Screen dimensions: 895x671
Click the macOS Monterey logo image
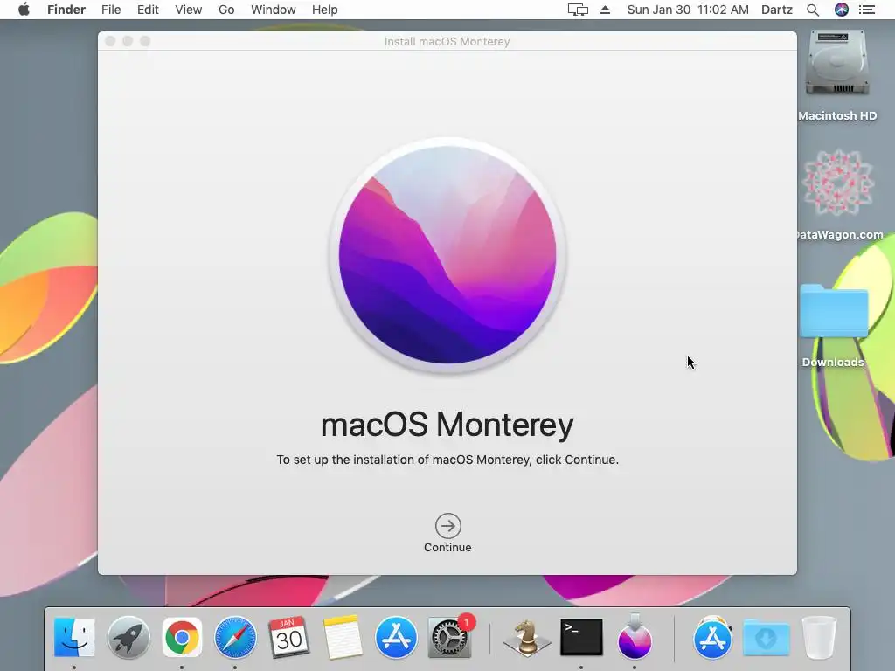coord(447,254)
